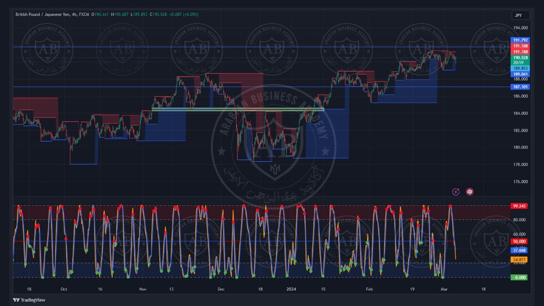Screen dimensions: 544x306
Task: Click the 194.000 price axis tick
Action: click(x=520, y=28)
